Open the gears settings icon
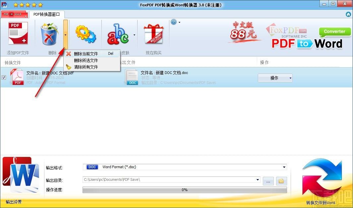The height and width of the screenshot is (208, 353). click(x=86, y=34)
